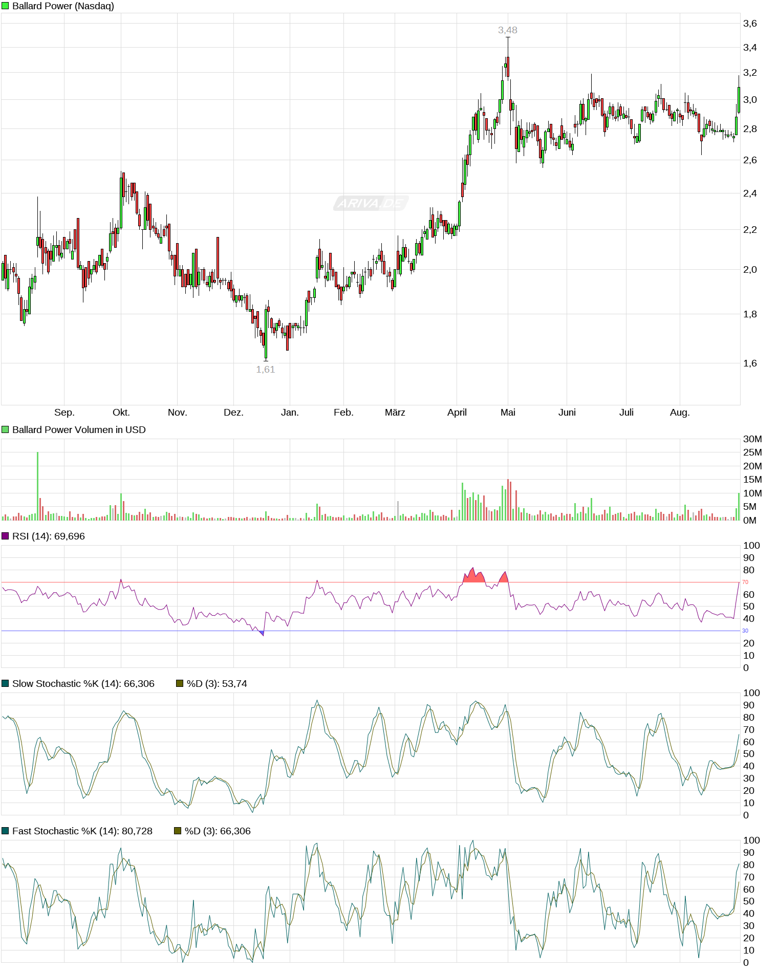The image size is (778, 973).
Task: Click 'Fast Stochastic %K (14): 80,728' label
Action: click(82, 831)
